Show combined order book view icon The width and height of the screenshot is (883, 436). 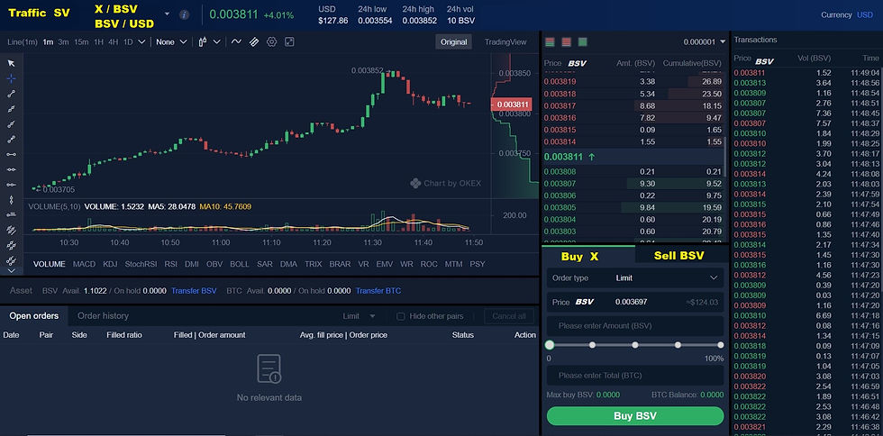(551, 41)
